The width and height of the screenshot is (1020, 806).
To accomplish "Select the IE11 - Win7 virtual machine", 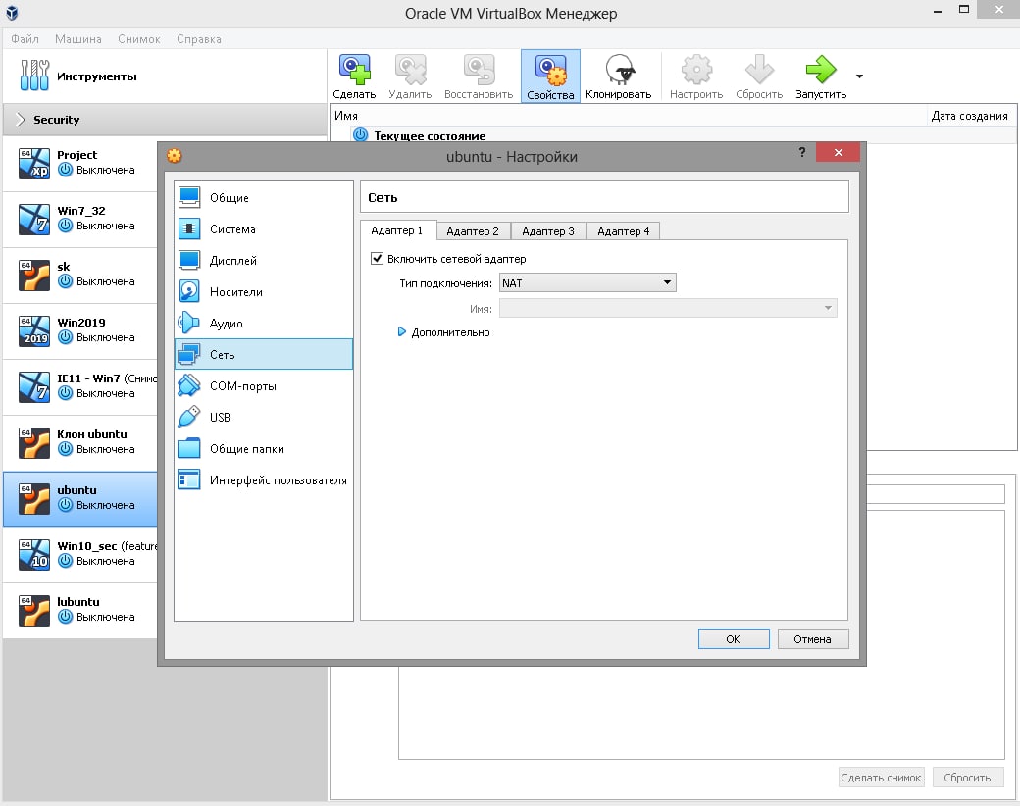I will pyautogui.click(x=80, y=386).
